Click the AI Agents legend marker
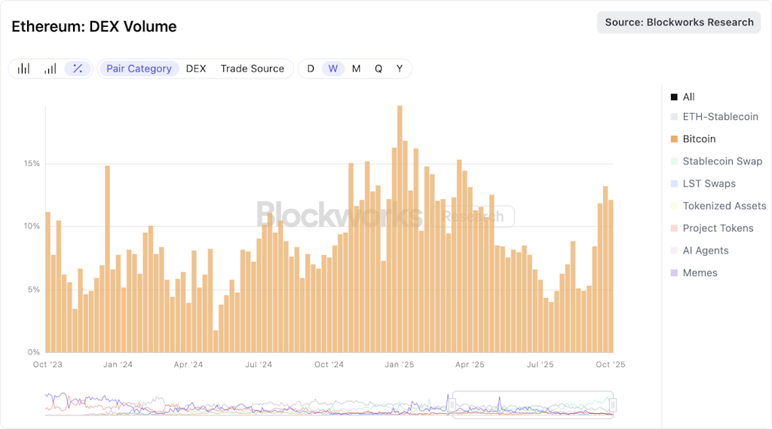 click(x=674, y=250)
